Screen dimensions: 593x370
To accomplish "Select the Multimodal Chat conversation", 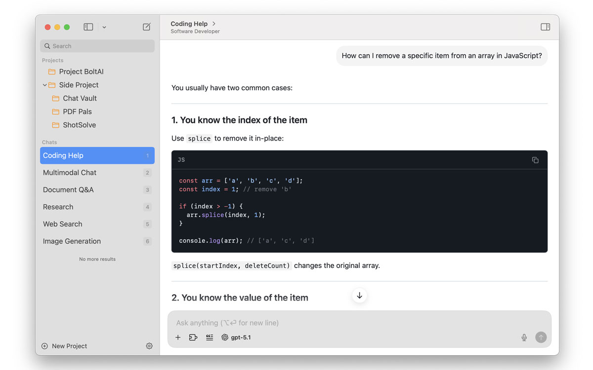I will [70, 173].
